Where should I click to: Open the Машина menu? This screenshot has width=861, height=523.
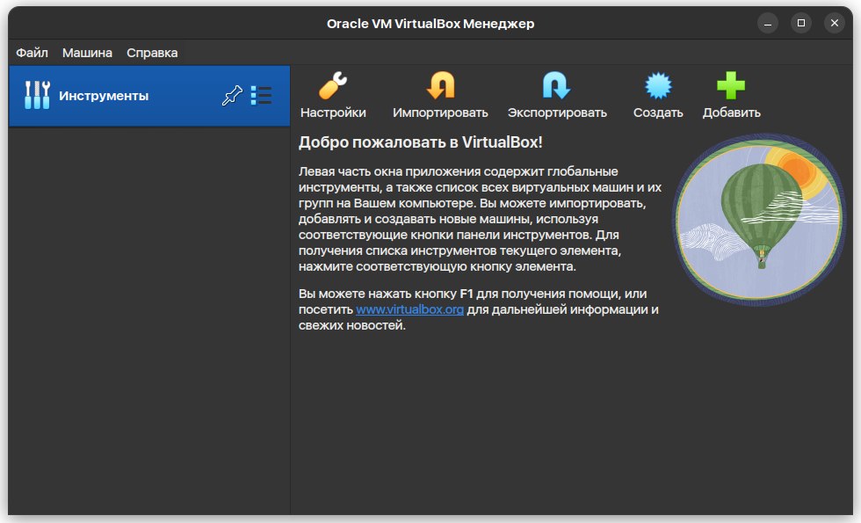[x=87, y=53]
